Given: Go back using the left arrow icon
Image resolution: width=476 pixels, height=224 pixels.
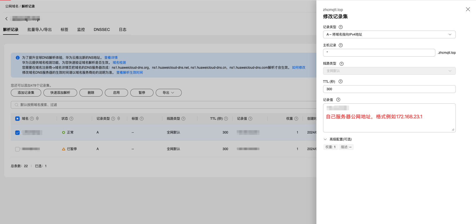Looking at the screenshot, I should 6,18.
